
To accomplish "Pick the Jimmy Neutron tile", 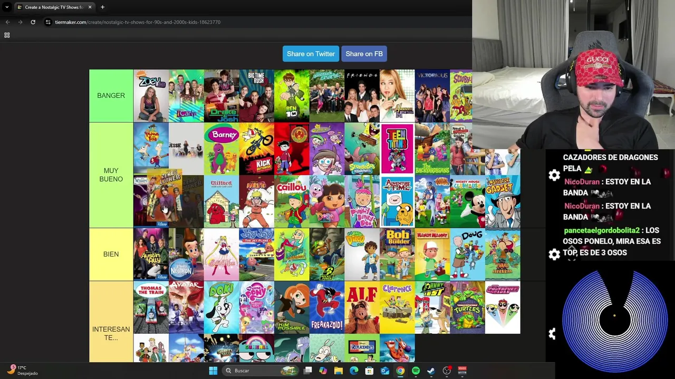I will coord(186,254).
